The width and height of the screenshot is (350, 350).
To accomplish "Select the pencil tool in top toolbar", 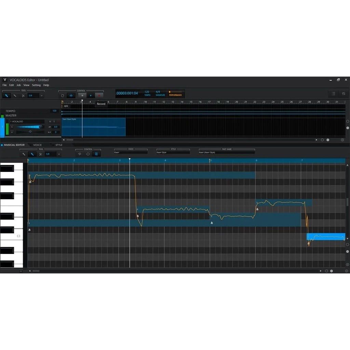I will 15,96.
